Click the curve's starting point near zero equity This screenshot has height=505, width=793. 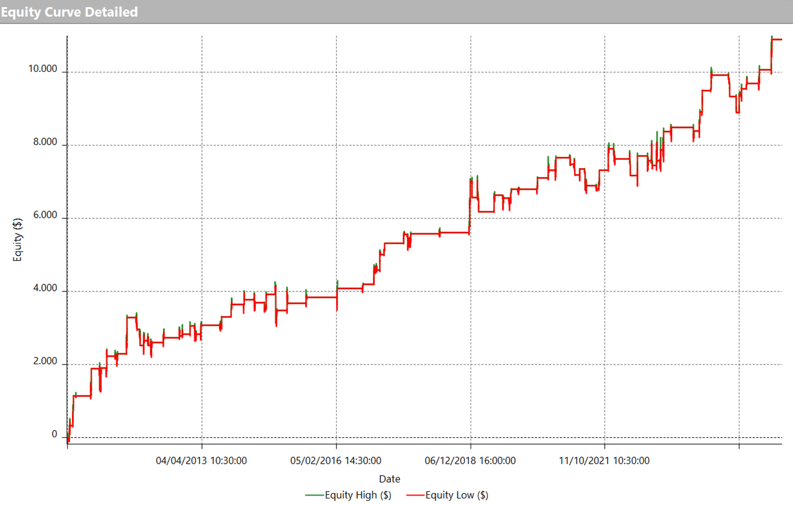68,440
